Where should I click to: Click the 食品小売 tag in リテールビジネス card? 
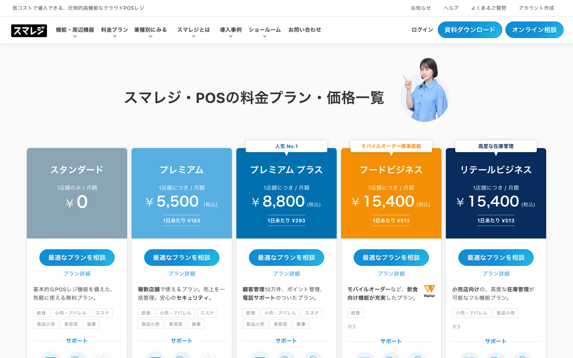505,313
